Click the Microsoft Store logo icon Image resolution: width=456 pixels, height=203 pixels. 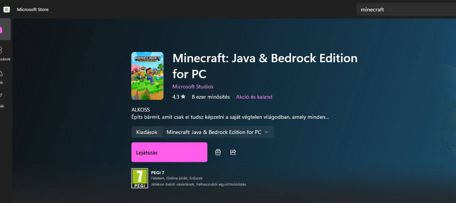tap(6, 9)
